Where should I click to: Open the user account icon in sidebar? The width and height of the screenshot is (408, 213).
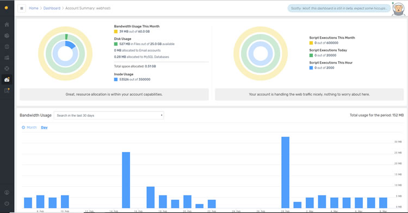coord(7,192)
